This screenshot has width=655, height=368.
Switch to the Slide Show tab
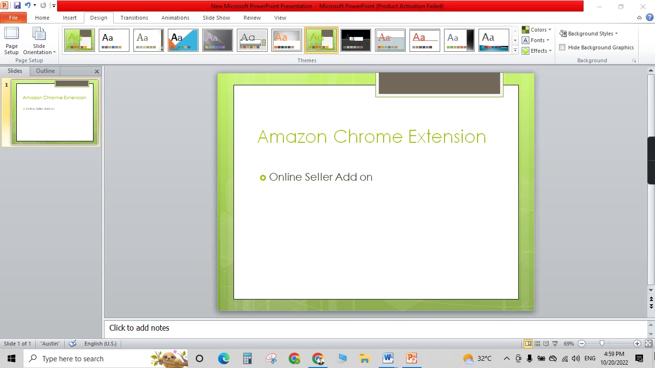[216, 18]
